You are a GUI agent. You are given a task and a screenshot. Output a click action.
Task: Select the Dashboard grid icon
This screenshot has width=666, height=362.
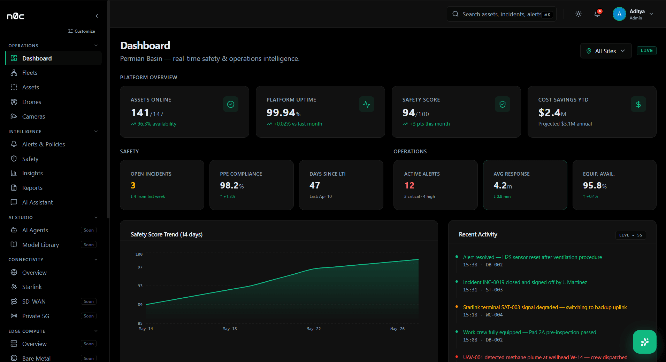click(14, 58)
